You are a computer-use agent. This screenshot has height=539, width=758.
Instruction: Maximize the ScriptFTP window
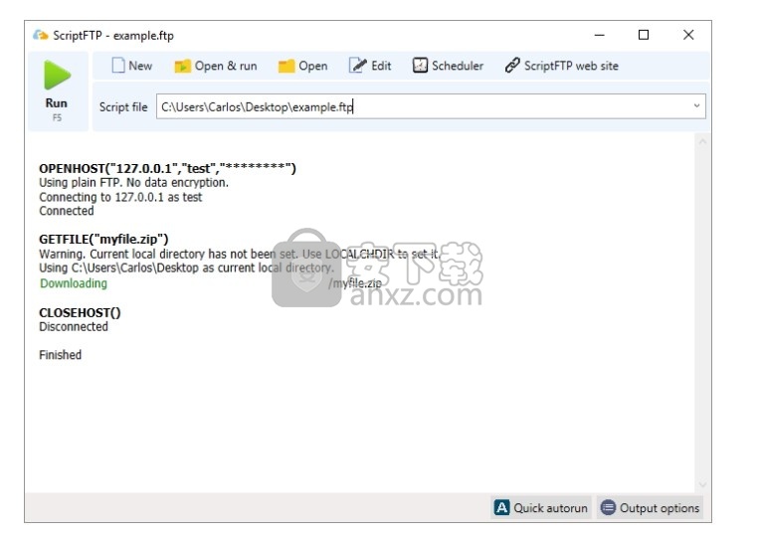tap(644, 35)
